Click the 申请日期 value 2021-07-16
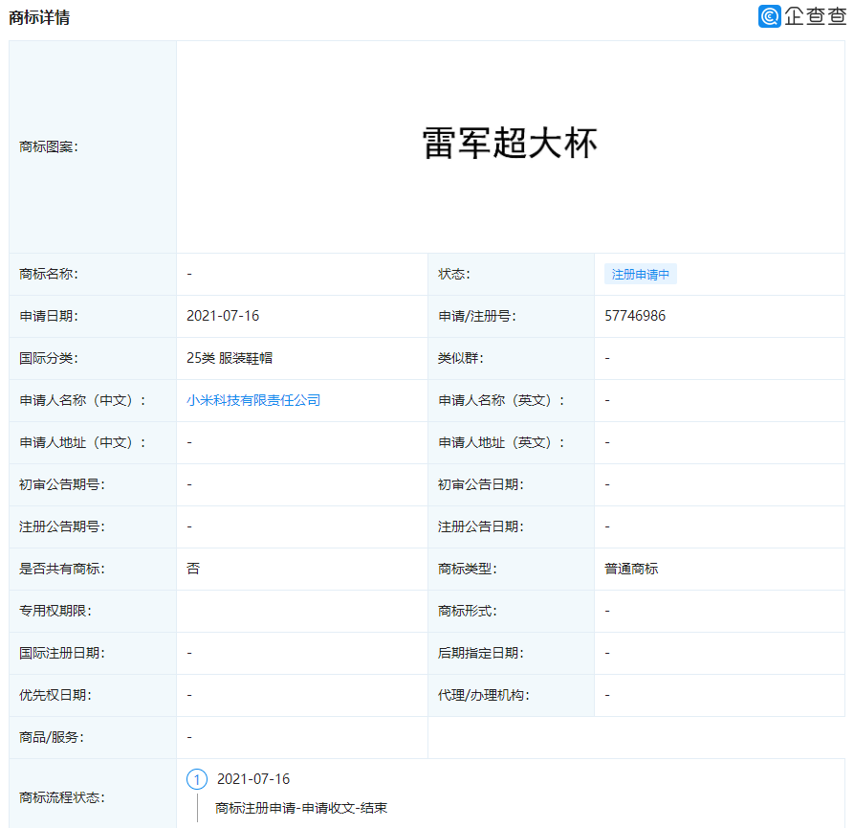Image resolution: width=854 pixels, height=828 pixels. (x=216, y=316)
